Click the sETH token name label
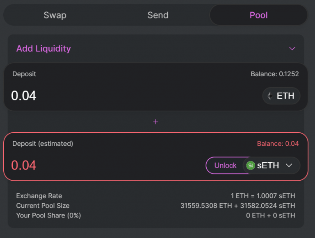 point(268,165)
